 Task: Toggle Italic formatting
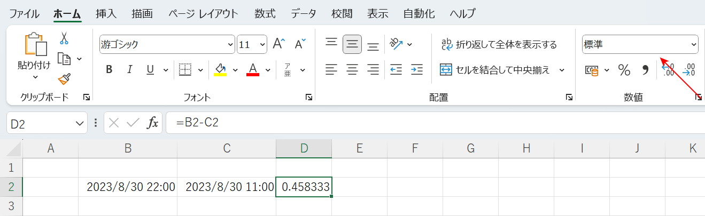point(129,69)
